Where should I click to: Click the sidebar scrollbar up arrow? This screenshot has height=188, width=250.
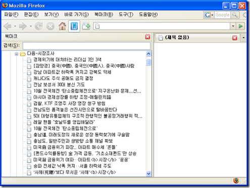point(148,54)
